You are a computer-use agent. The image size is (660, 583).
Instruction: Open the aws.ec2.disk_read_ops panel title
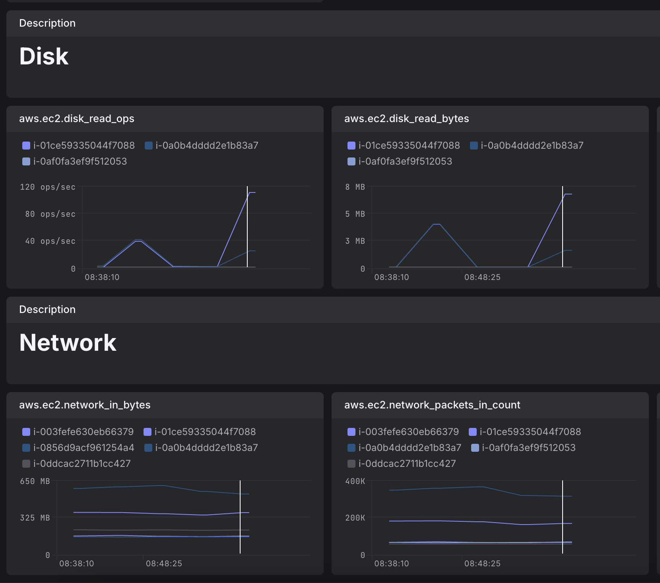coord(77,119)
